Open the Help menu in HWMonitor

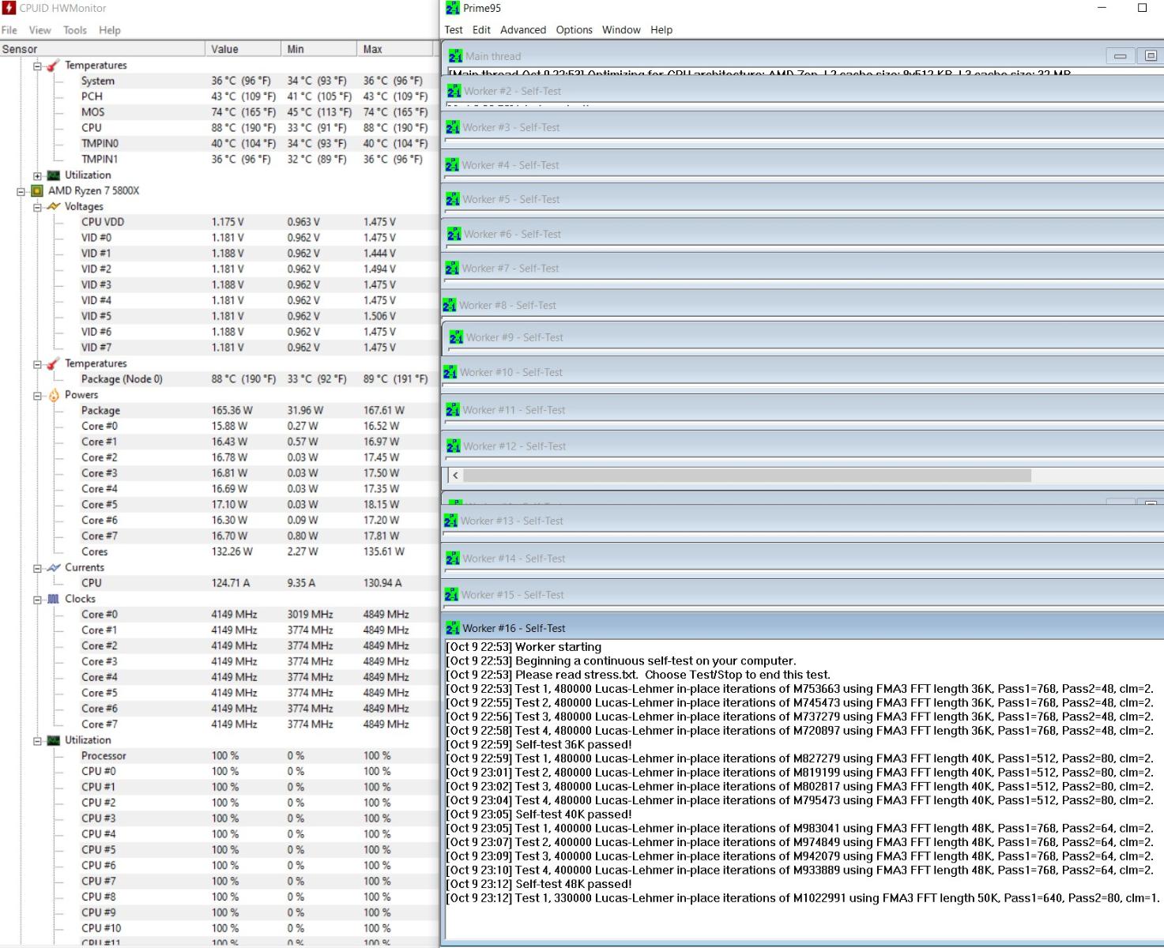click(x=110, y=30)
